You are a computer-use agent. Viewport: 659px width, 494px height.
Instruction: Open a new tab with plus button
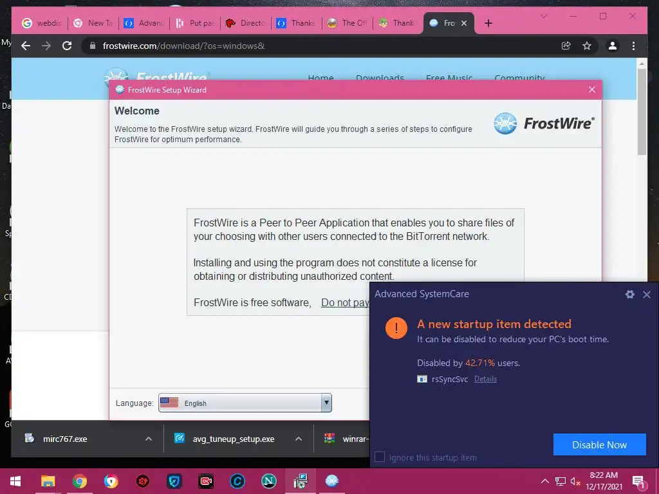(x=488, y=23)
